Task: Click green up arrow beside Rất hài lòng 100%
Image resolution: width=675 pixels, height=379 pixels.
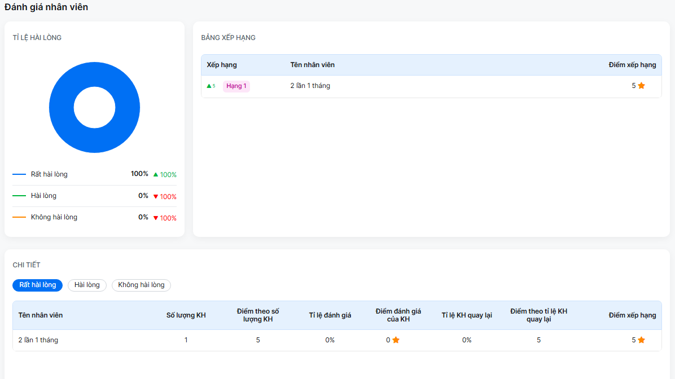Action: [156, 175]
